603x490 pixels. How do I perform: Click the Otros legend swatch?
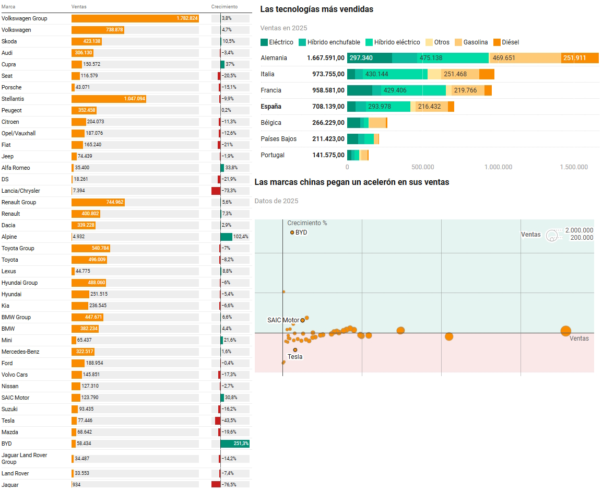point(429,42)
